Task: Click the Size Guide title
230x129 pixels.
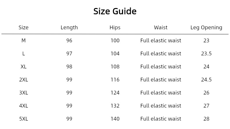Action: click(x=115, y=11)
